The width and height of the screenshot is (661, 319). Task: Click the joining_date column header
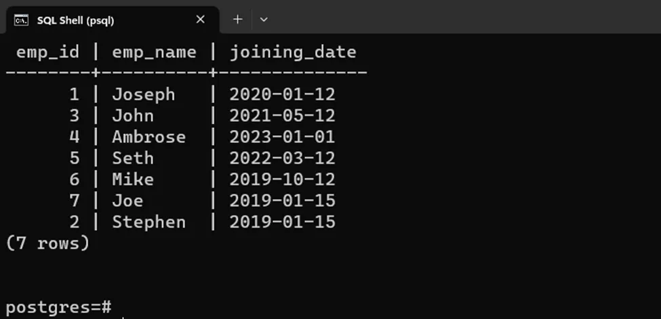(292, 52)
